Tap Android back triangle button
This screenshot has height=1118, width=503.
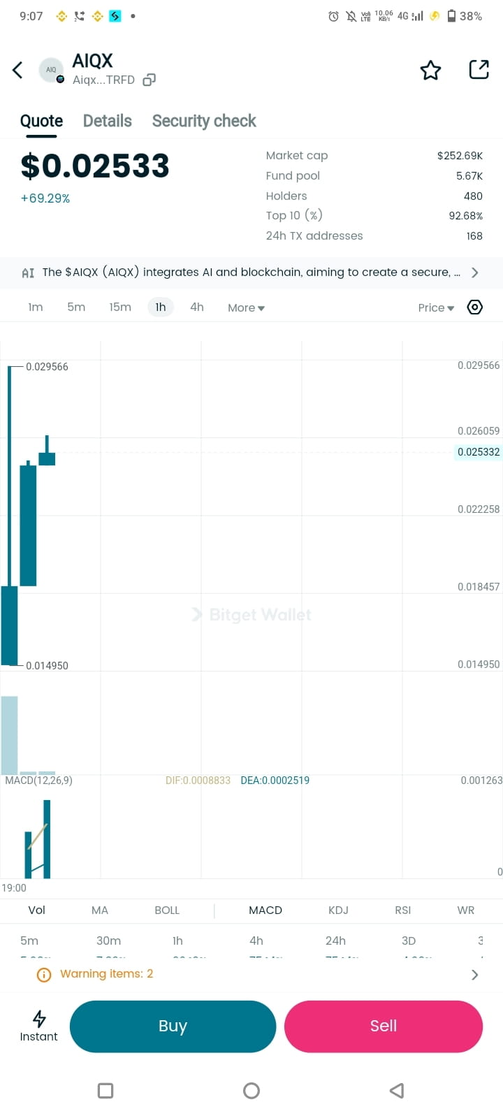397,1091
